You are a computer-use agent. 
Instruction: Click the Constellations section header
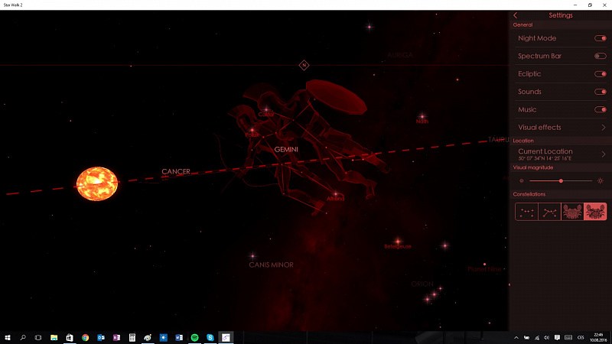click(x=529, y=194)
